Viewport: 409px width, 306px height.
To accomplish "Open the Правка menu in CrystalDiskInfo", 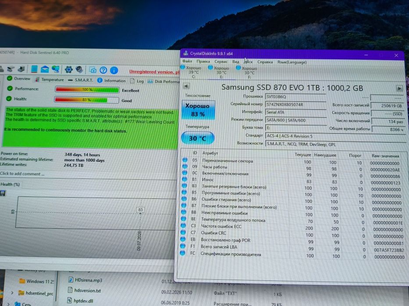I will click(x=203, y=61).
